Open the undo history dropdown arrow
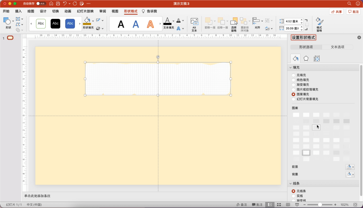The width and height of the screenshot is (363, 208). click(x=70, y=3)
